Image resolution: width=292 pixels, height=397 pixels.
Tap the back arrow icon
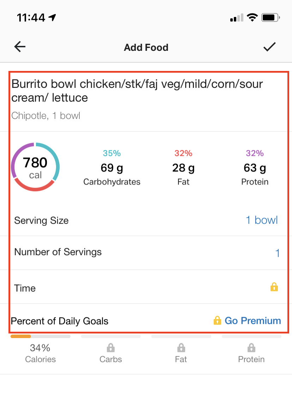click(x=20, y=47)
